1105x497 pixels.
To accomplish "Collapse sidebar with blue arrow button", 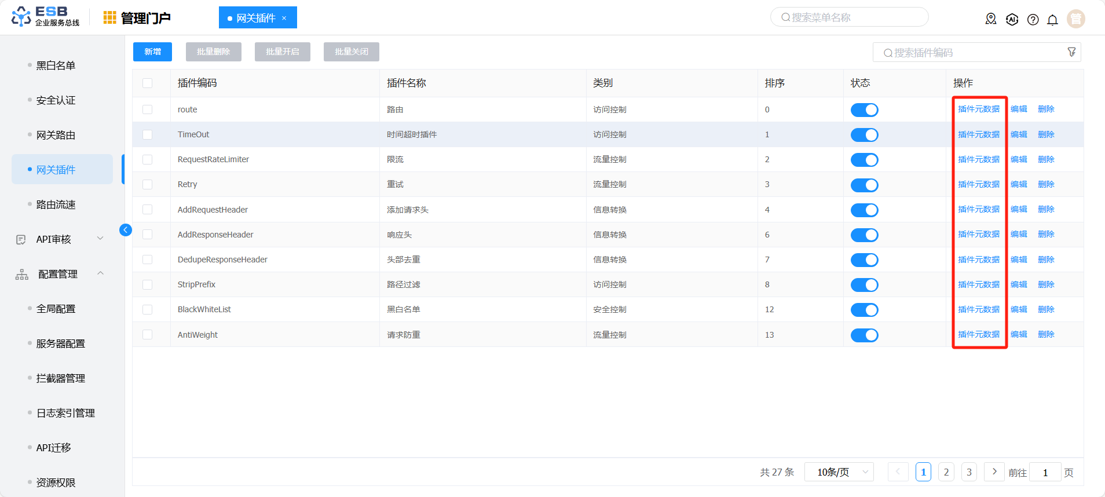I will point(125,230).
